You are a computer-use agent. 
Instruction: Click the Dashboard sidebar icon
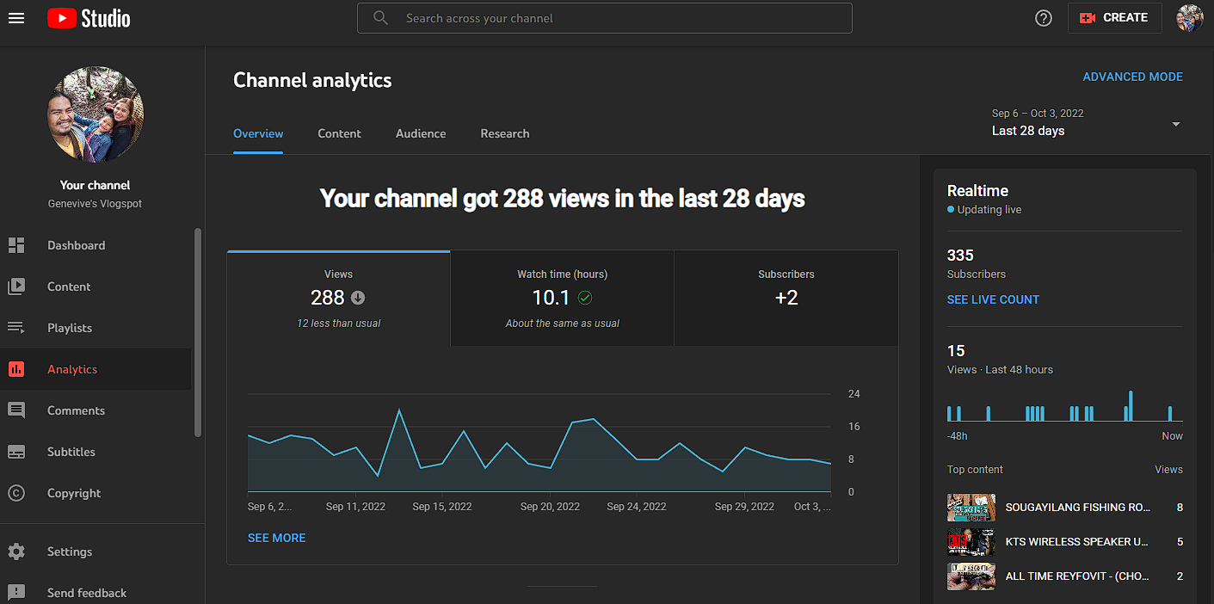[16, 245]
